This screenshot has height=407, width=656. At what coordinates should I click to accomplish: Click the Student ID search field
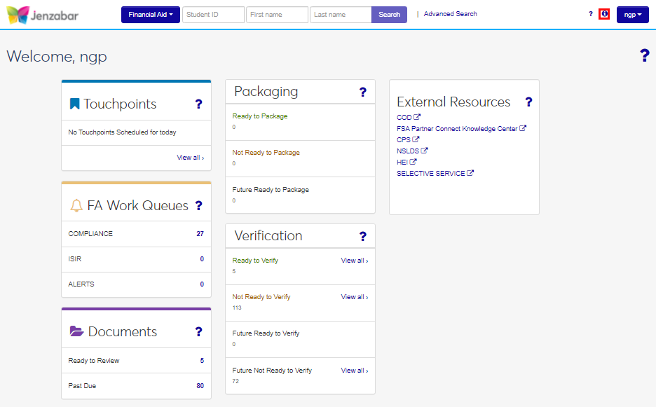tap(213, 15)
